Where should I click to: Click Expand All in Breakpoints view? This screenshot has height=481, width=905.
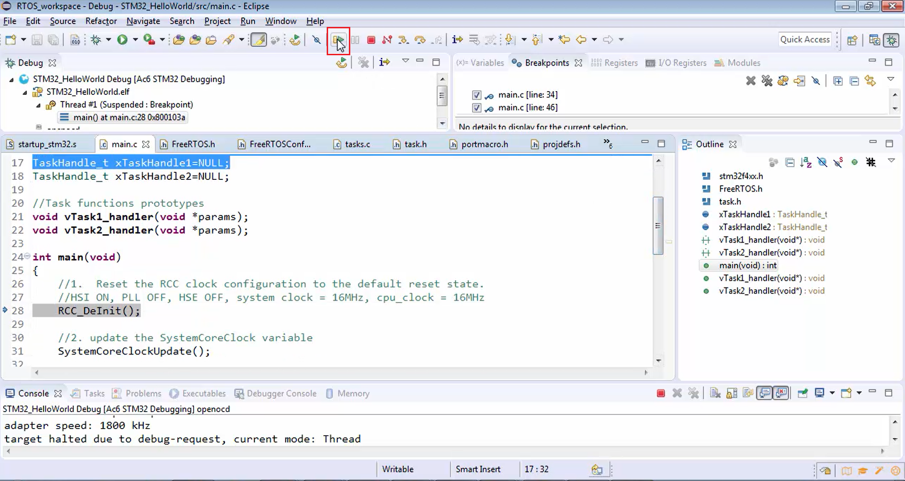838,81
